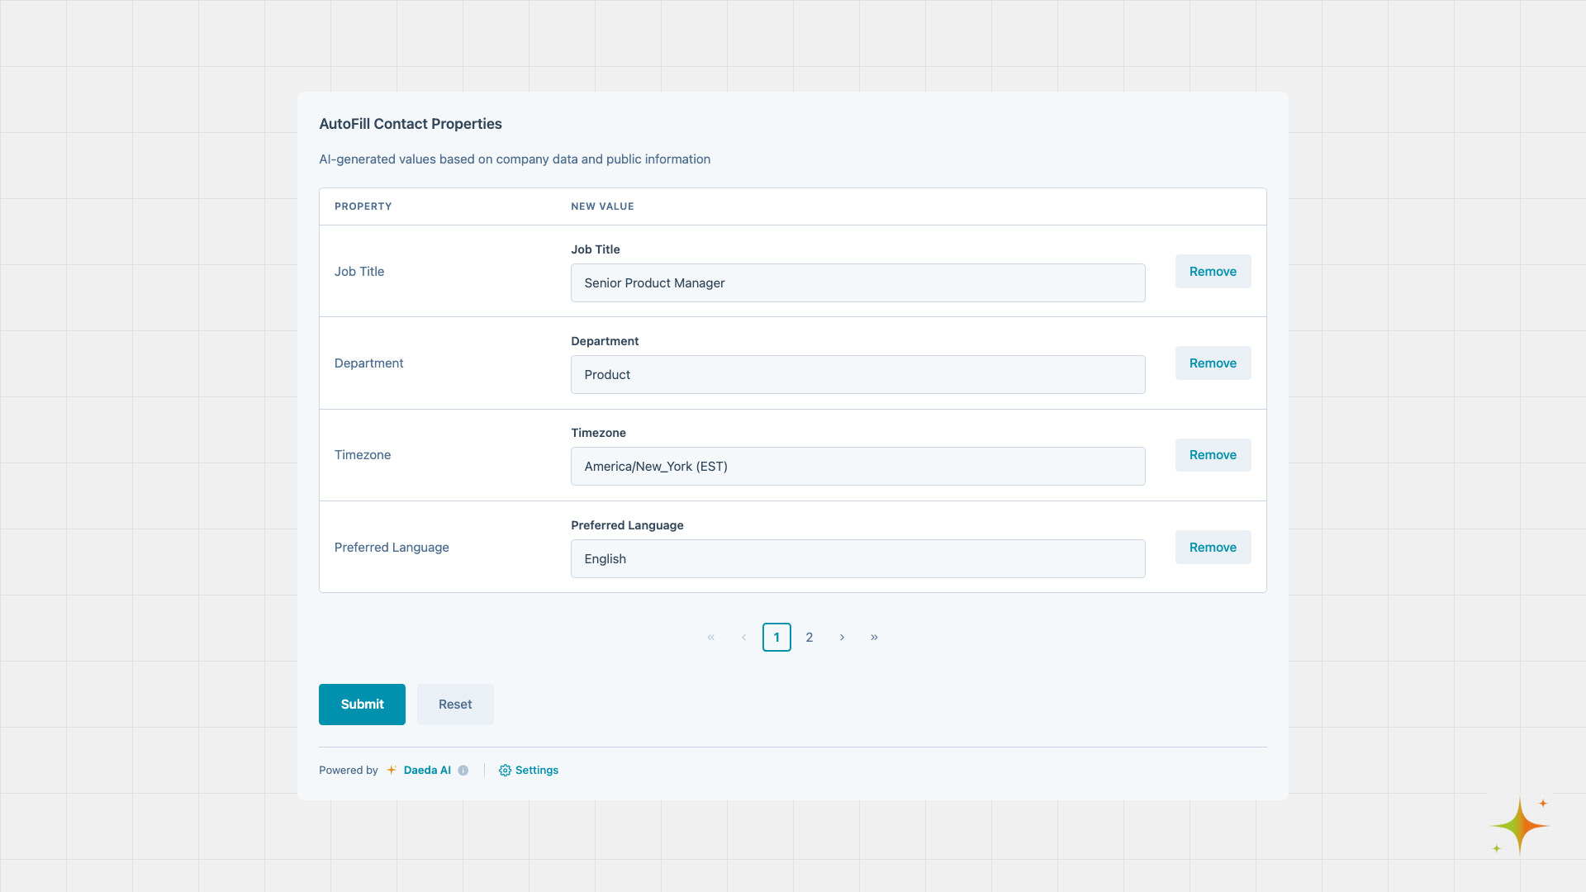Select page 2 in pagination

coord(810,637)
